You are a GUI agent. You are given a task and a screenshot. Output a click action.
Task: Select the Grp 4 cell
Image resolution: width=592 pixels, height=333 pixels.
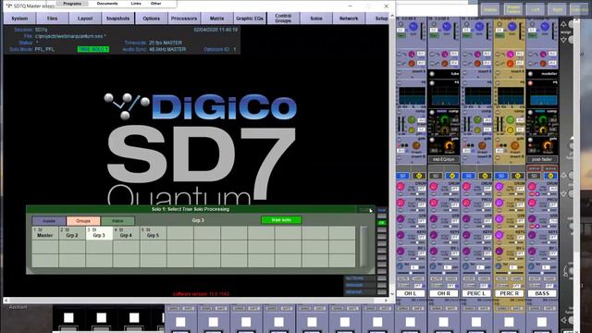click(x=126, y=233)
